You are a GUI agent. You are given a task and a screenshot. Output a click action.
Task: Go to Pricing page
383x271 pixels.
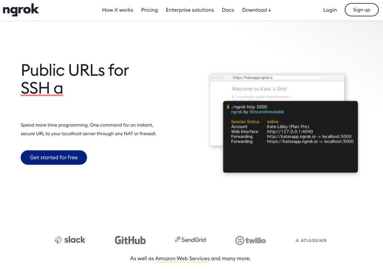tap(150, 10)
